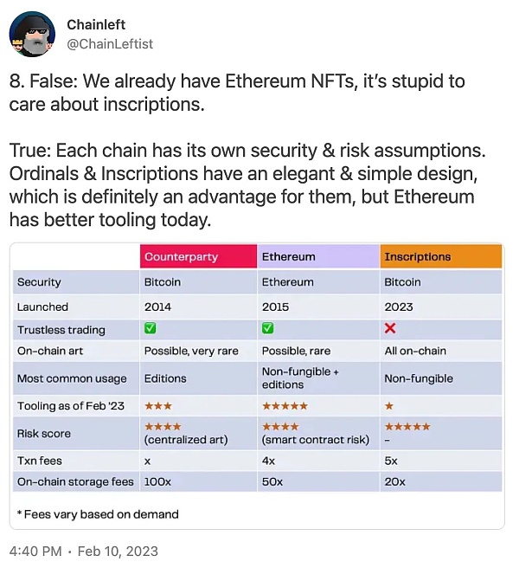Viewport: 519px width, 568px height.
Task: Open the comparison table image
Action: [x=256, y=385]
